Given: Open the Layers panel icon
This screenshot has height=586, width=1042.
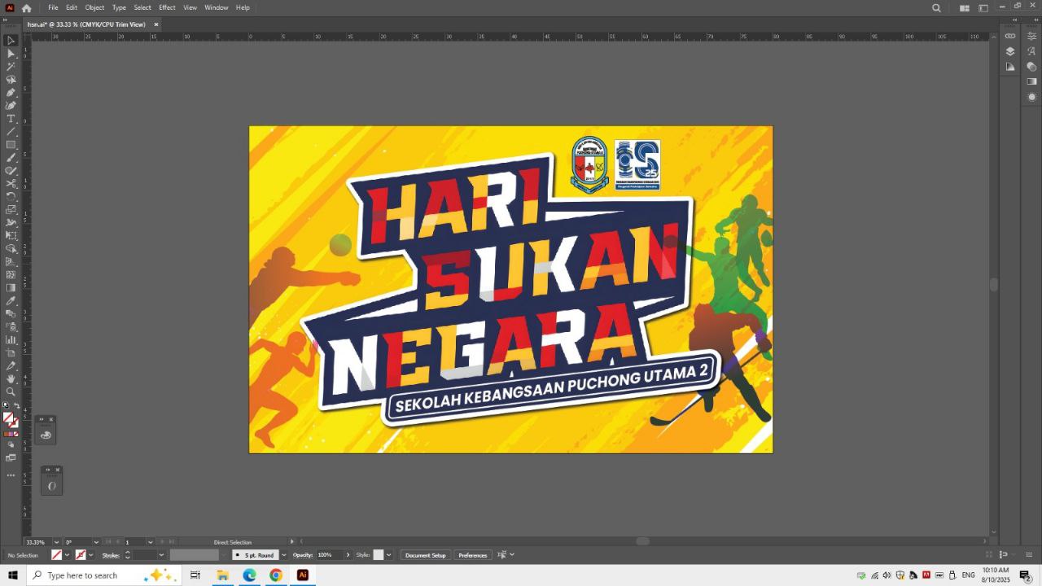Looking at the screenshot, I should [1010, 51].
